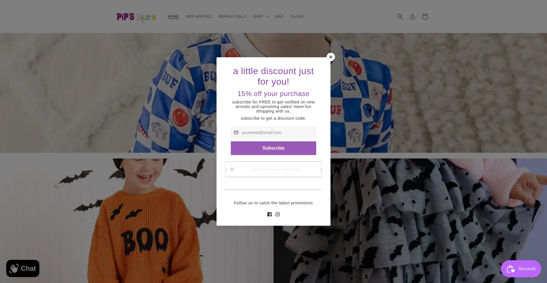
Task: Visit the Facebook page icon
Action: 269,214
